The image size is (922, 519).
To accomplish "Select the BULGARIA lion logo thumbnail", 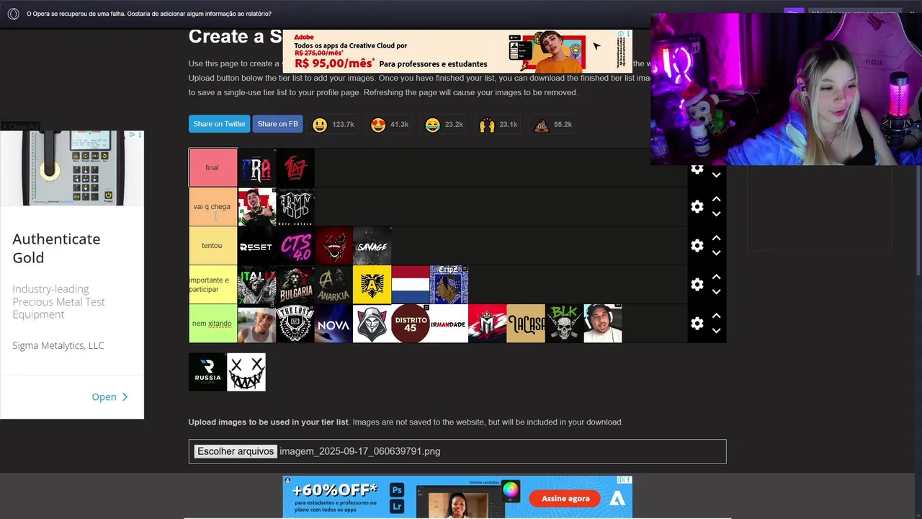I will [295, 285].
